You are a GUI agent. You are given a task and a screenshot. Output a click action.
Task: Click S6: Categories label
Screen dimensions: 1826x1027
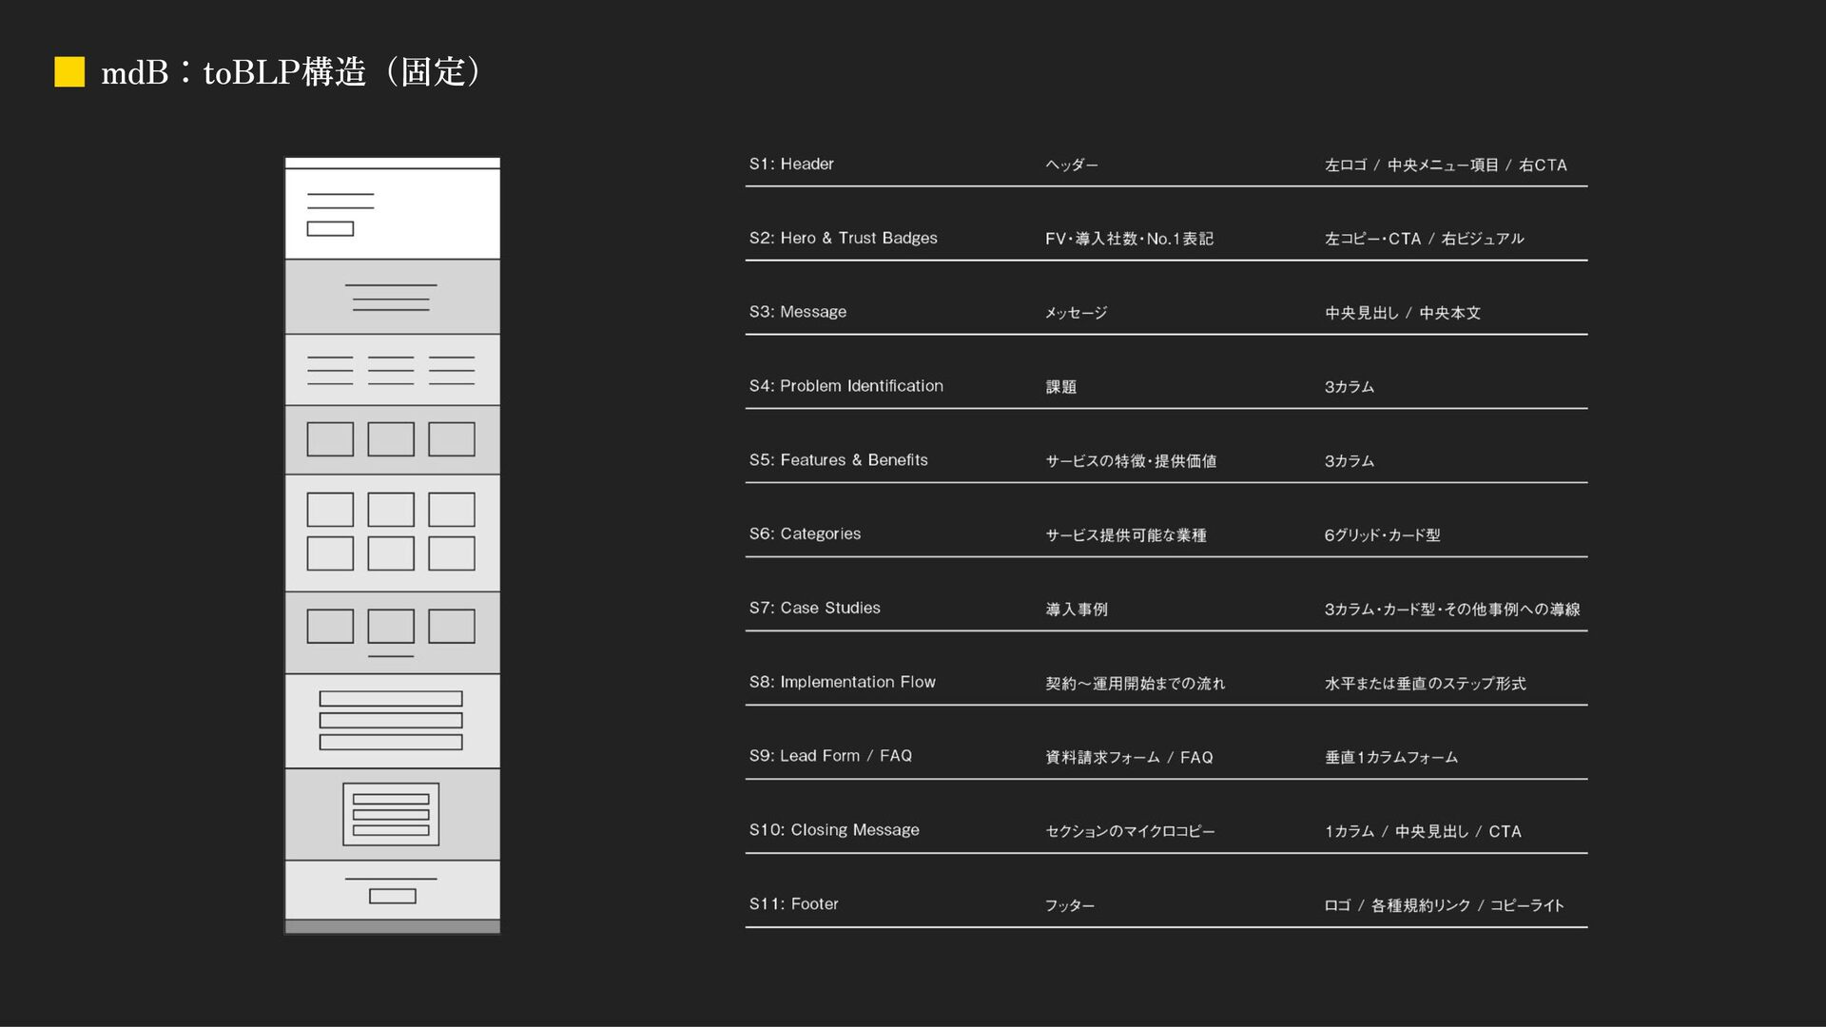click(x=805, y=533)
